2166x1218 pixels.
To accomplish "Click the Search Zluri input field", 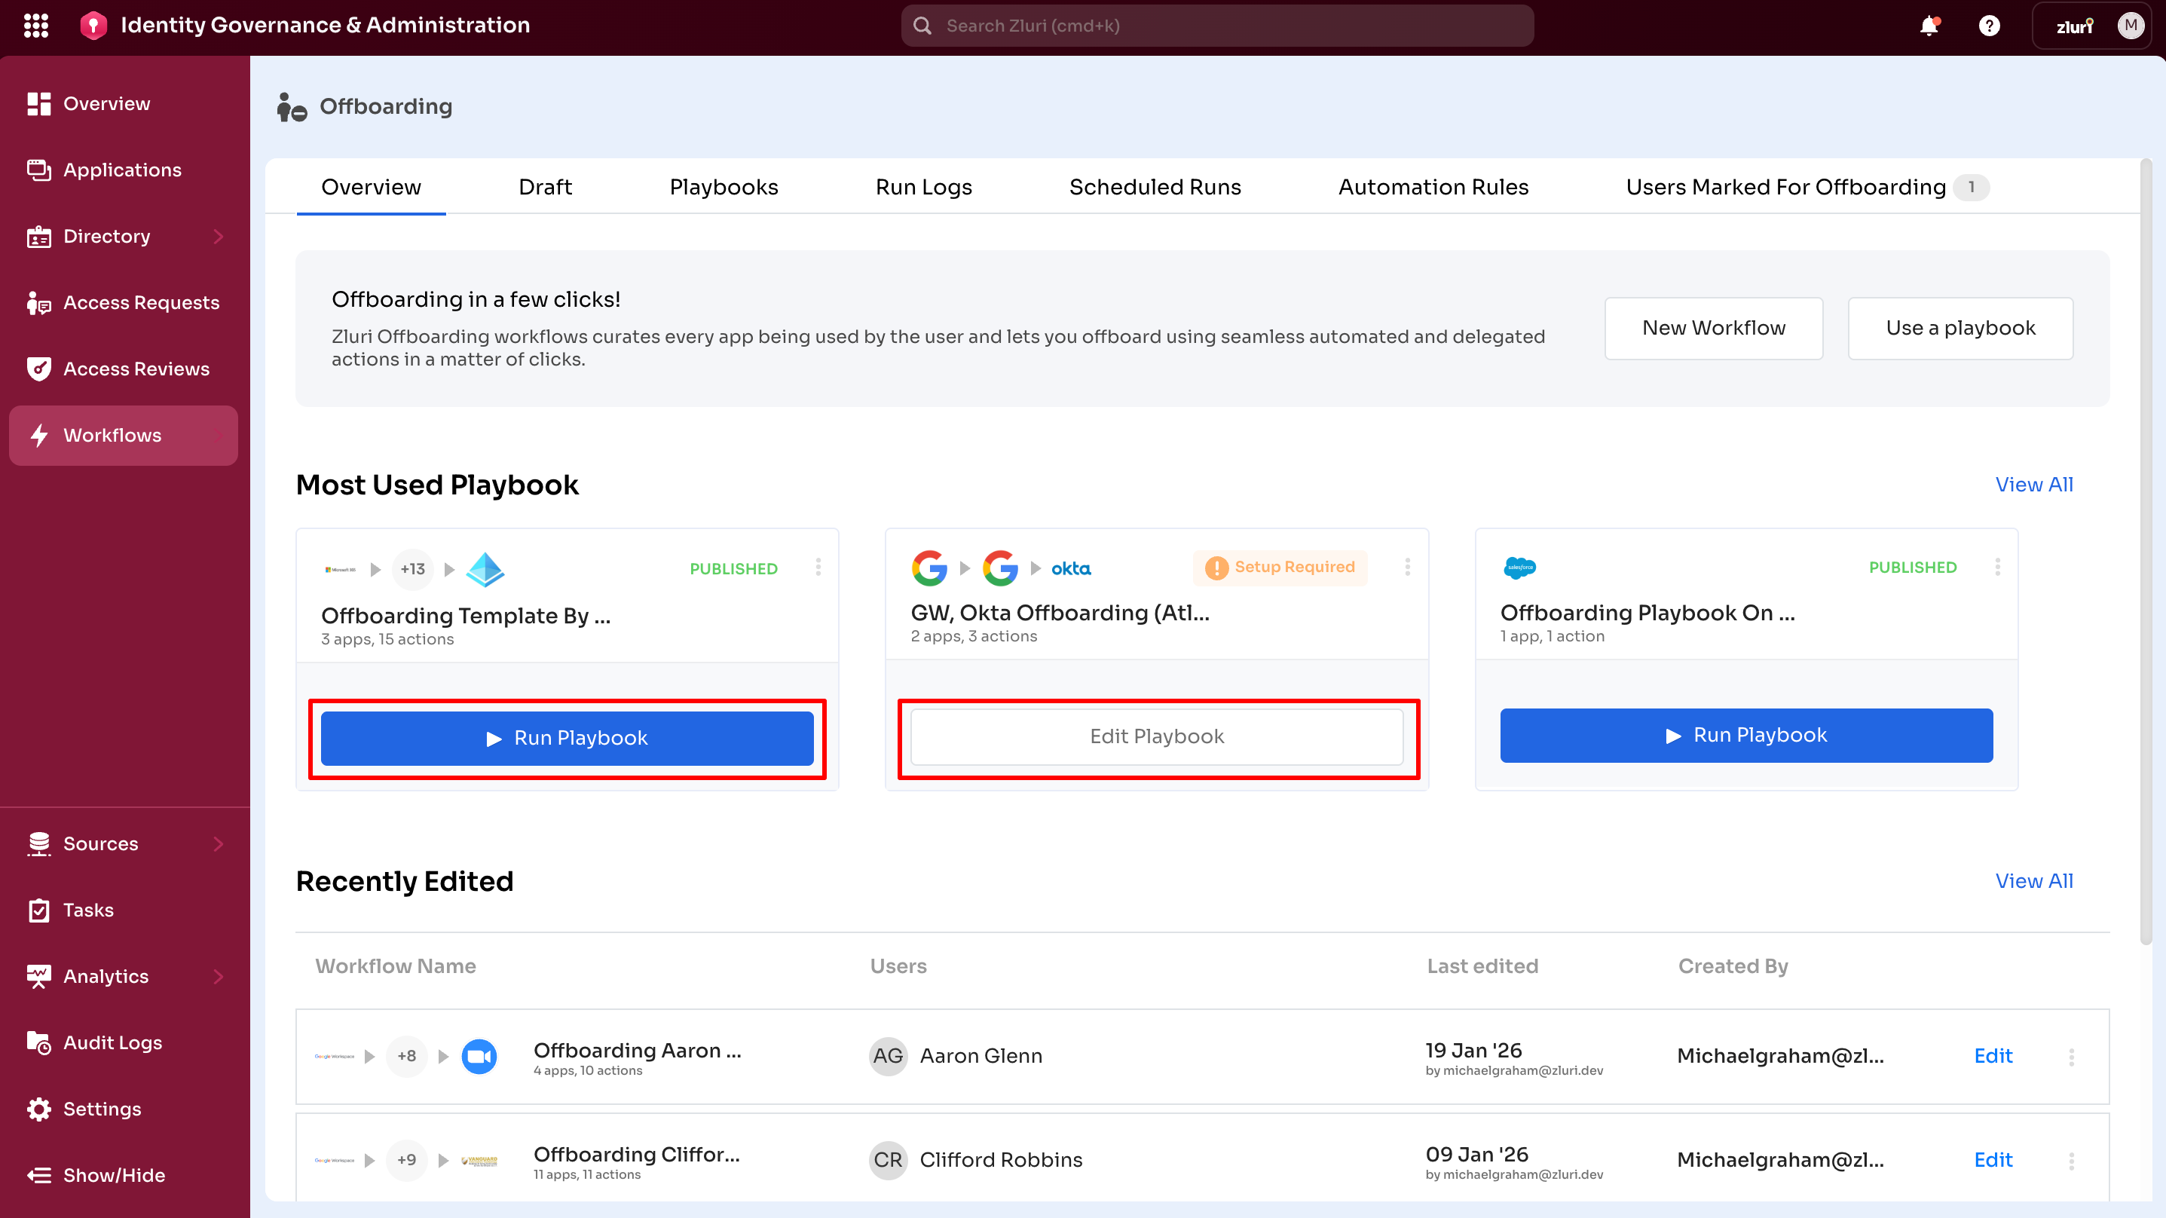I will point(1216,25).
